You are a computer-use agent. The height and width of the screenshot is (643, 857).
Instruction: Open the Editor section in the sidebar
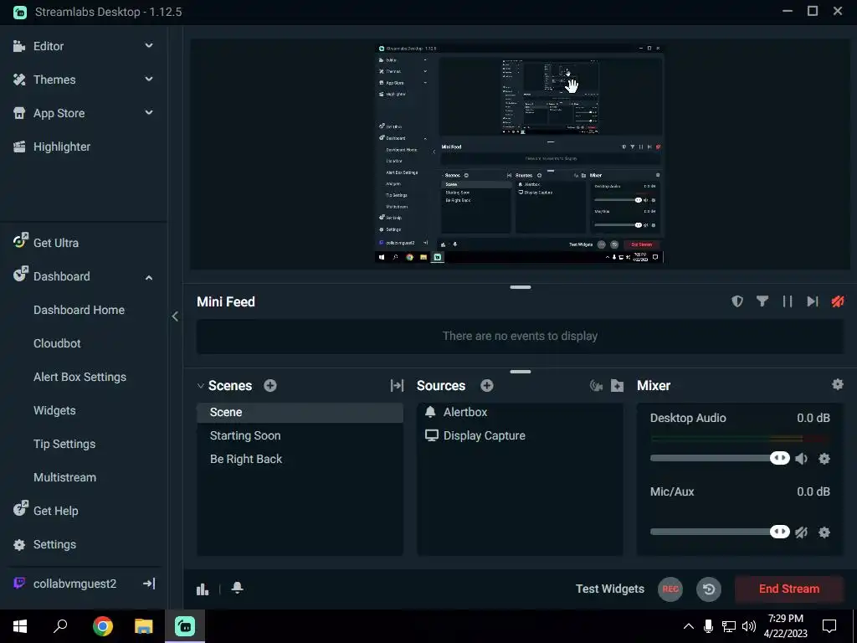click(48, 46)
